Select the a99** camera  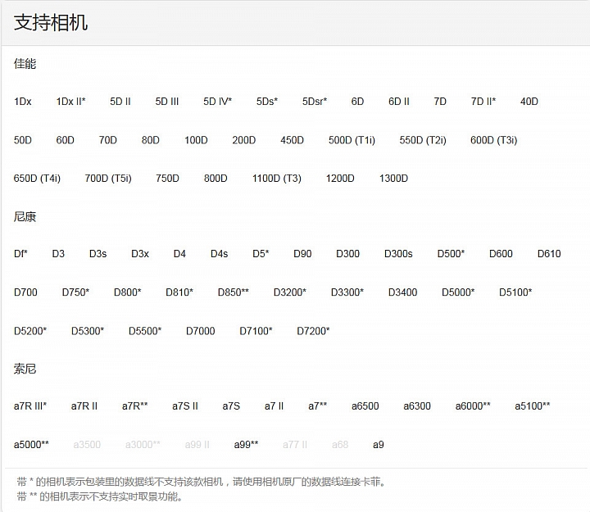click(246, 445)
